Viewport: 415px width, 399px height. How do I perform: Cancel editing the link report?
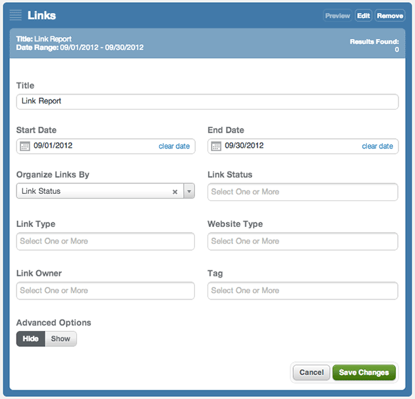point(312,373)
